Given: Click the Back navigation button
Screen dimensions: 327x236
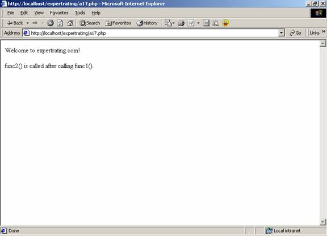Looking at the screenshot, I should click(15, 23).
